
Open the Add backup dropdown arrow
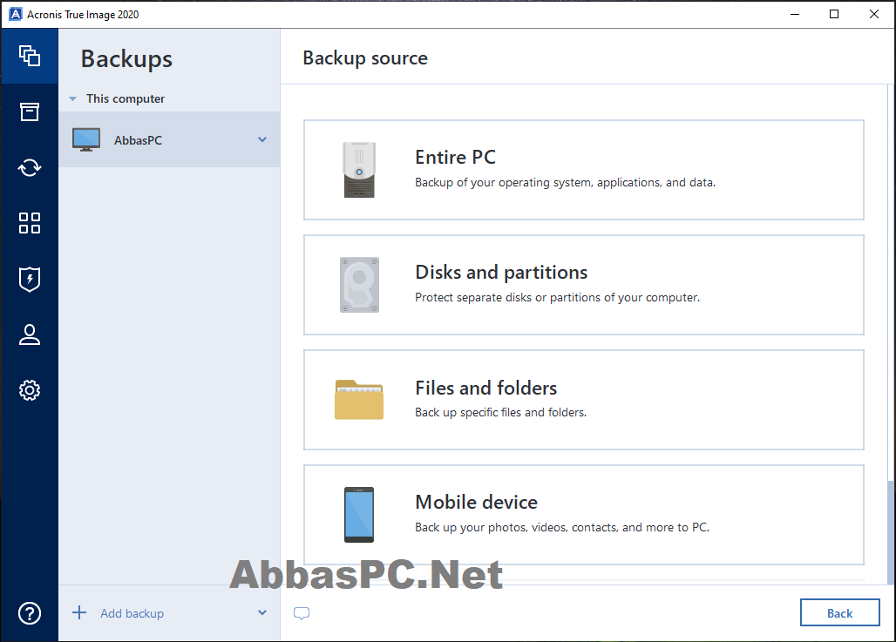[262, 613]
